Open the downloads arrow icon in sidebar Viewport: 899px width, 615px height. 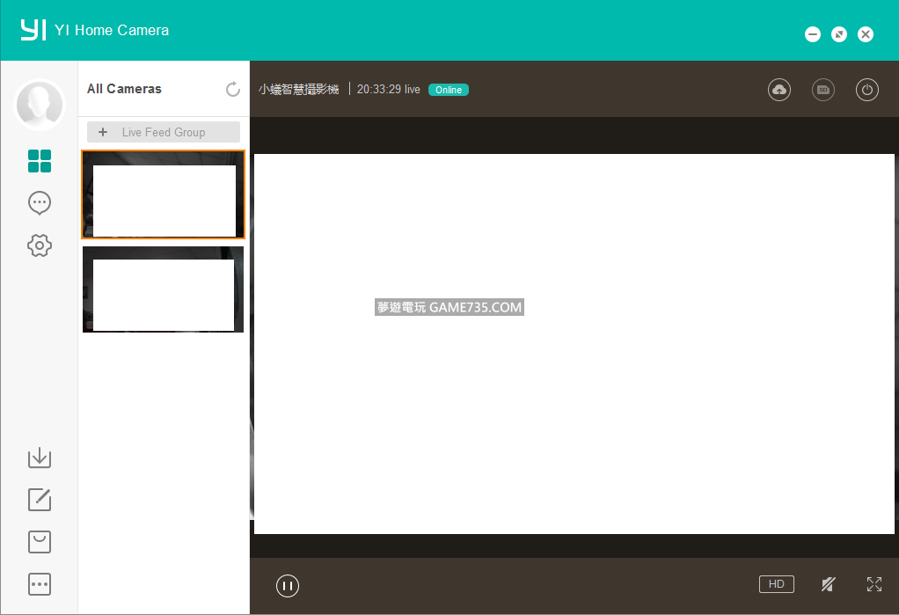[x=40, y=458]
